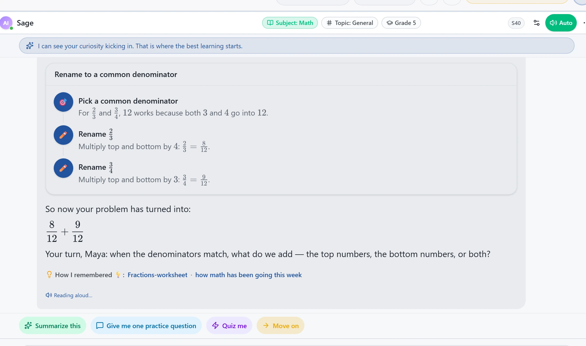Click the Rename to a common denominator heading
This screenshot has height=346, width=586.
pos(116,74)
